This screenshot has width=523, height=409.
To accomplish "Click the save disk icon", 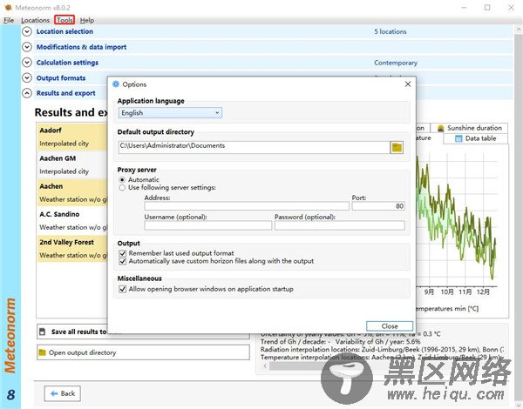I will point(43,332).
